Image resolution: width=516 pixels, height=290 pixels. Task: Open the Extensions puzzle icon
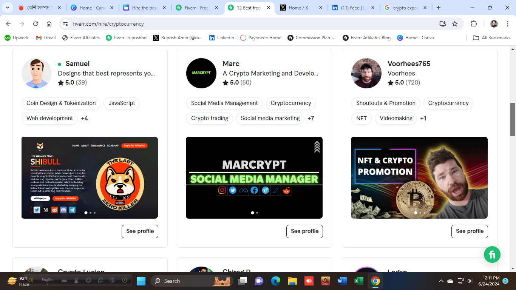(x=474, y=24)
